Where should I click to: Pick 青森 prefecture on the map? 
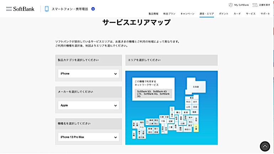[x=192, y=97]
